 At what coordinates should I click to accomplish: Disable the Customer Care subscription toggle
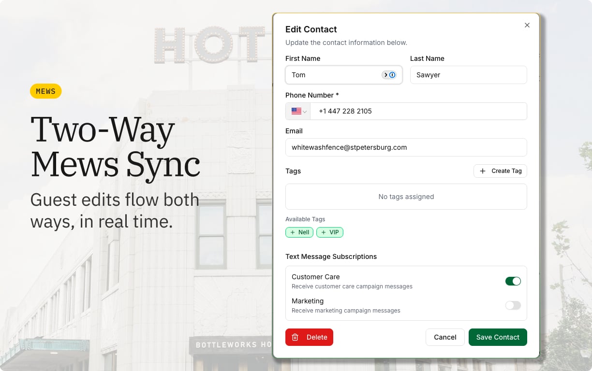click(513, 281)
